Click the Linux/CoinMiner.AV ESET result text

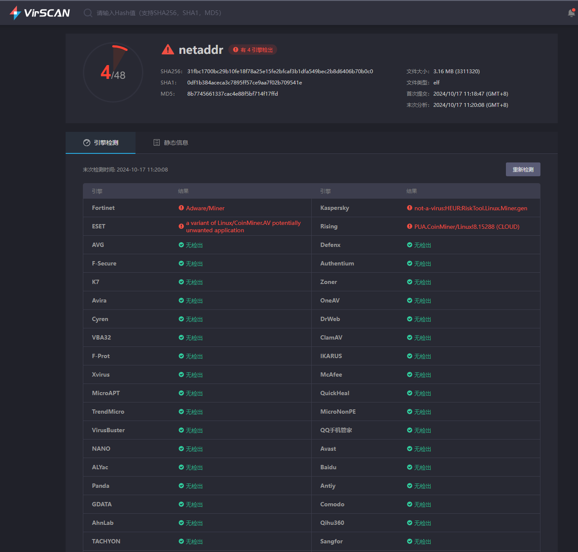point(243,227)
